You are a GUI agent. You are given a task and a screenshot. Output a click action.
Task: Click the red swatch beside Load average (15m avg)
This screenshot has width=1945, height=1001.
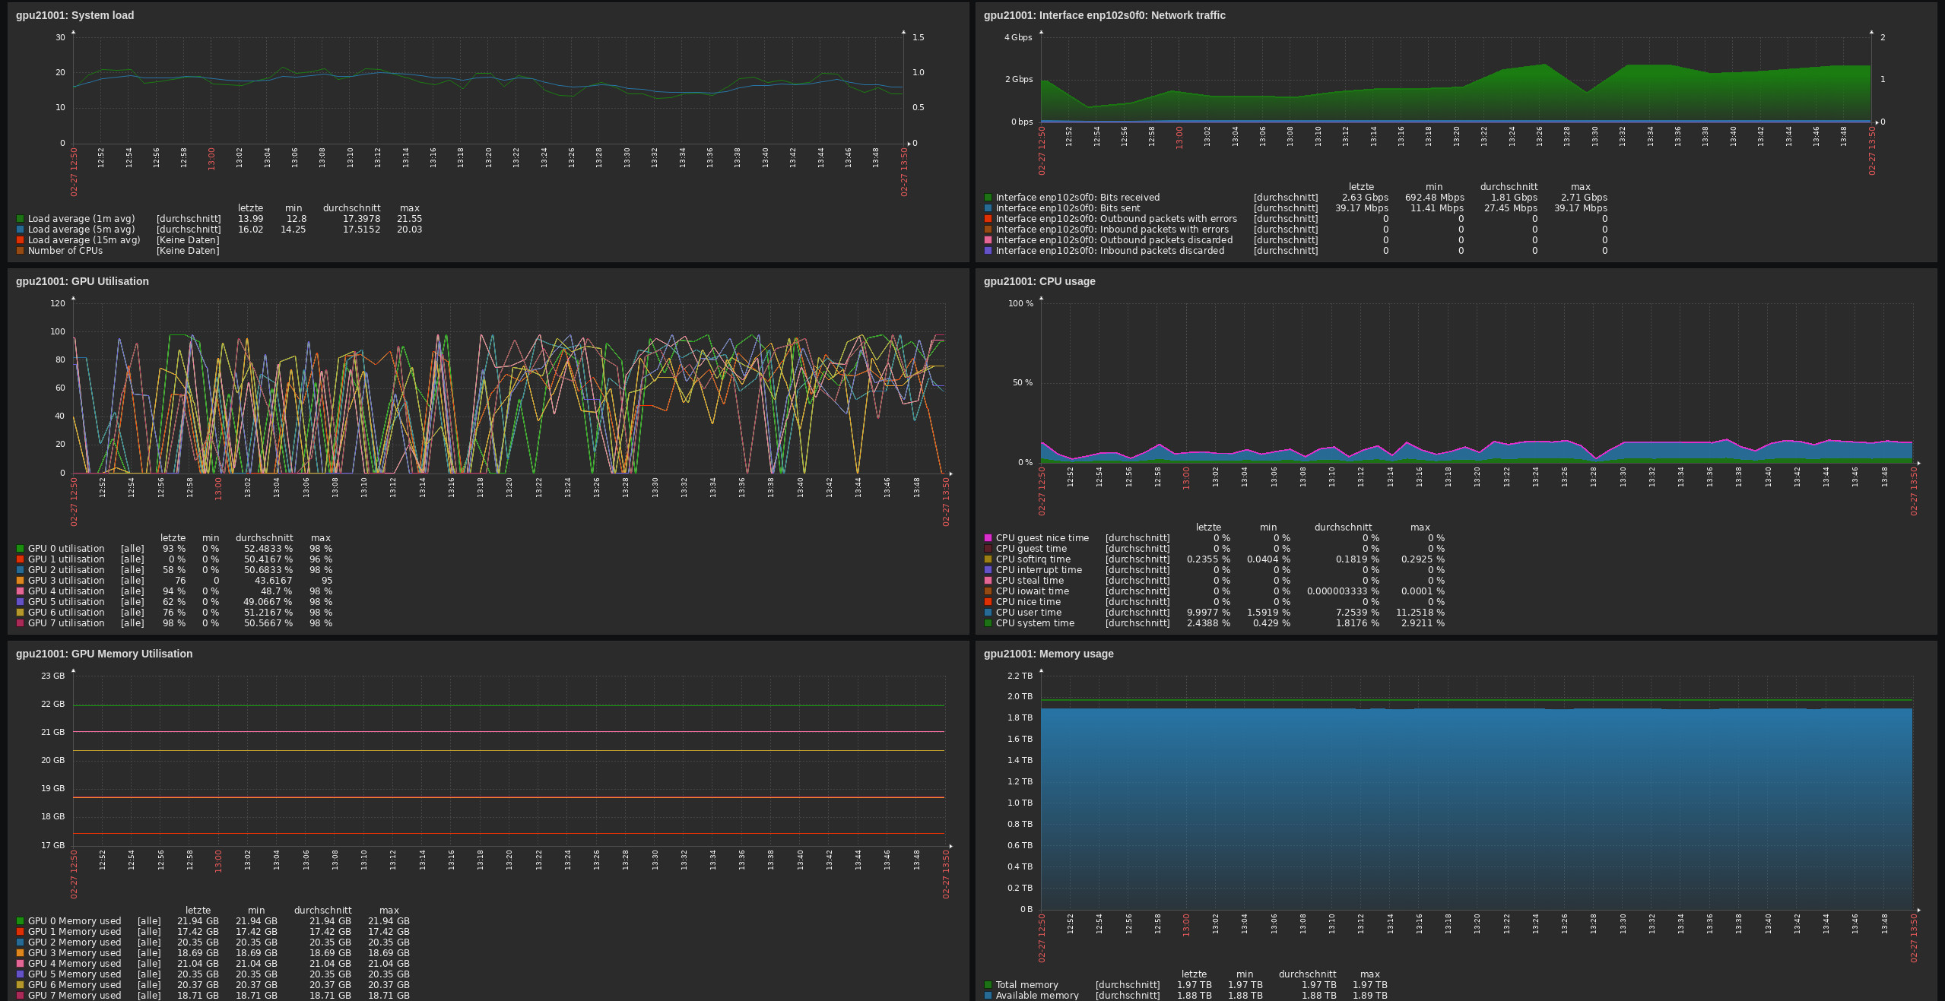point(21,240)
